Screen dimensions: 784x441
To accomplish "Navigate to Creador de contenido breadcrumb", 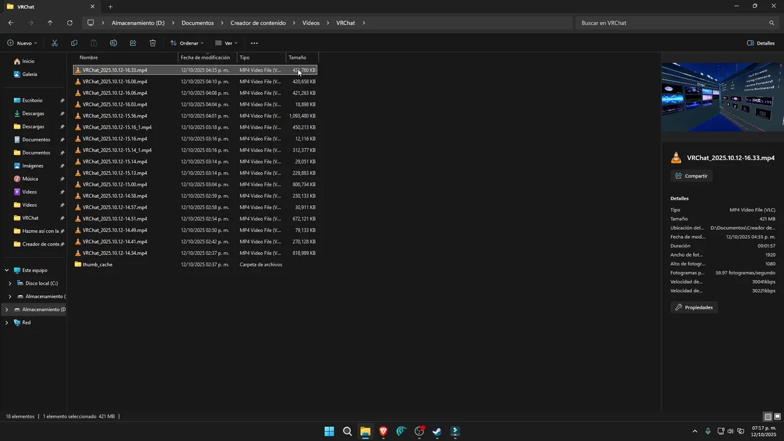I will (x=258, y=23).
